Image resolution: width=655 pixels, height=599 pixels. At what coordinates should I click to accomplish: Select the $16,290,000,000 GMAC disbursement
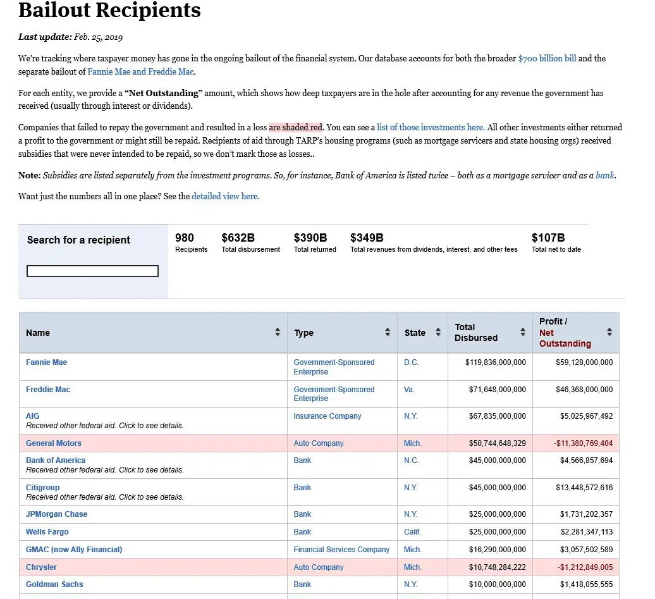click(497, 550)
